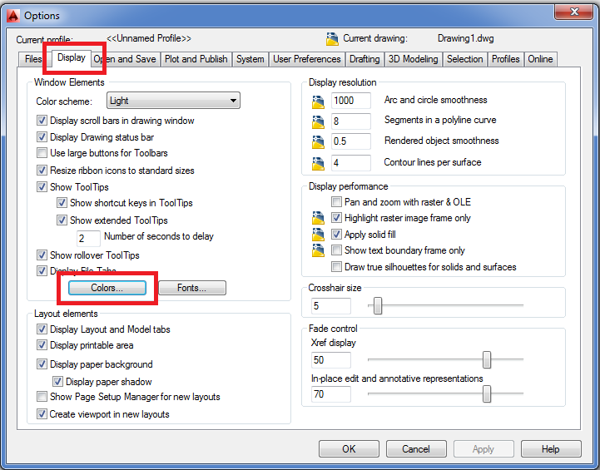Screen dimensions: 600x470
Task: Toggle Pan and zoom with raster & OLE
Action: pyautogui.click(x=337, y=202)
